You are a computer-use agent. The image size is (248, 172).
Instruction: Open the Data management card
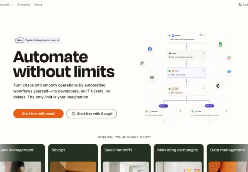[x=227, y=158]
